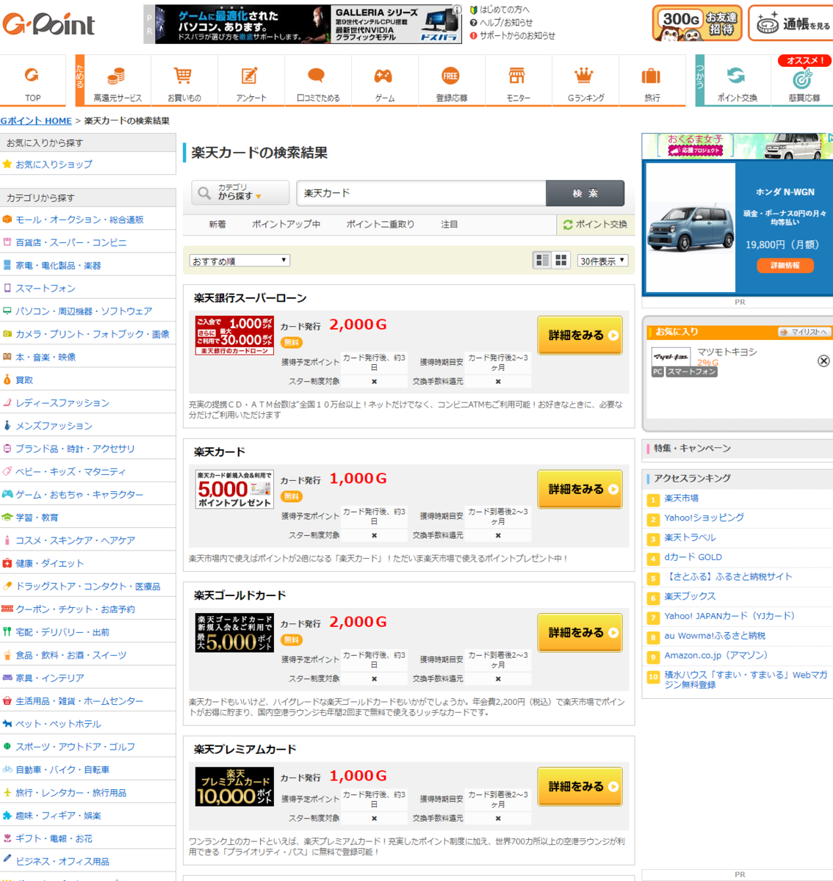Open アンケート survey icon
Screen dimensions: 833x881
250,75
